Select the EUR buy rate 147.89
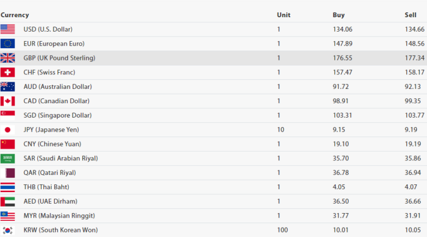The width and height of the screenshot is (427, 237). pyautogui.click(x=342, y=44)
